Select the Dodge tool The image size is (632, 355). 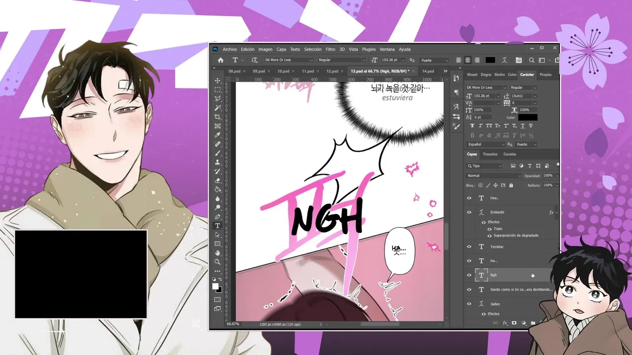[217, 208]
